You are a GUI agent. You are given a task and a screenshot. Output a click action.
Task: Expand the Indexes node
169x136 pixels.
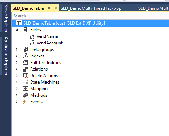[16, 56]
